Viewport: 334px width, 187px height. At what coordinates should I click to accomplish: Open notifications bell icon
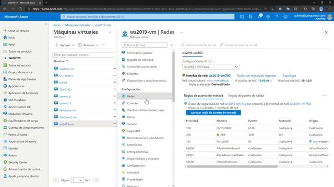(259, 17)
